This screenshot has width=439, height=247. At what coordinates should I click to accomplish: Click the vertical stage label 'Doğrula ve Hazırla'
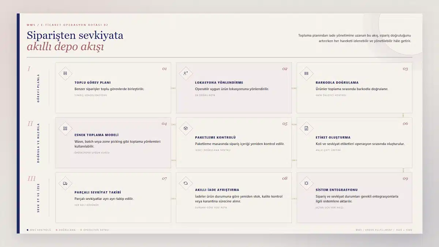click(38, 143)
